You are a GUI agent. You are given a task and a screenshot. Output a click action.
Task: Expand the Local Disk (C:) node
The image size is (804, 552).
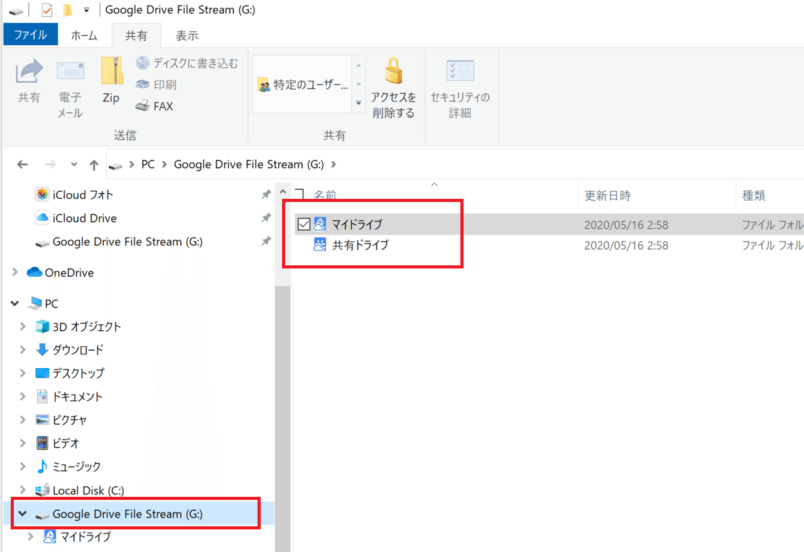coord(23,490)
